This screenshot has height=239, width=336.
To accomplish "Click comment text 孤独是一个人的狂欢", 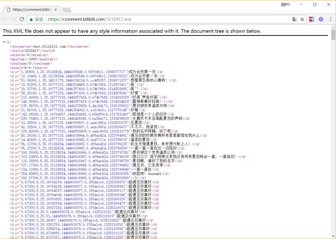I will tap(150, 114).
